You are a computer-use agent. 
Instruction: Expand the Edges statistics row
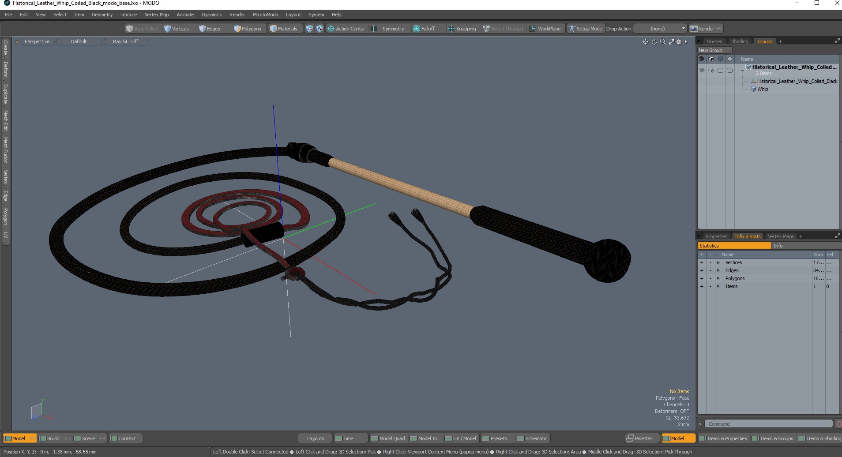(x=718, y=271)
